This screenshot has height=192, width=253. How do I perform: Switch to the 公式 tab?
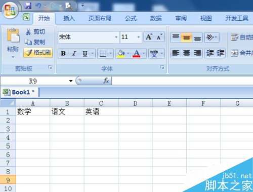[x=131, y=18]
